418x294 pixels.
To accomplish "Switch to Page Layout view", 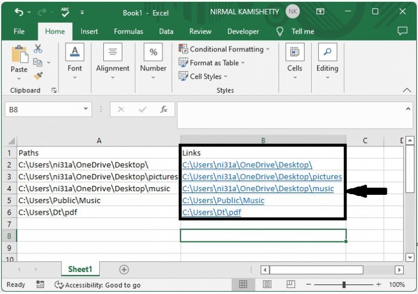I will click(x=267, y=284).
